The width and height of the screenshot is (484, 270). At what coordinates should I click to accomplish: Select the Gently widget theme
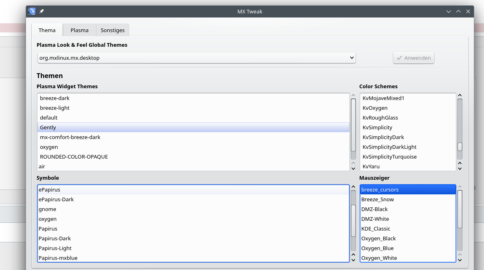(193, 127)
